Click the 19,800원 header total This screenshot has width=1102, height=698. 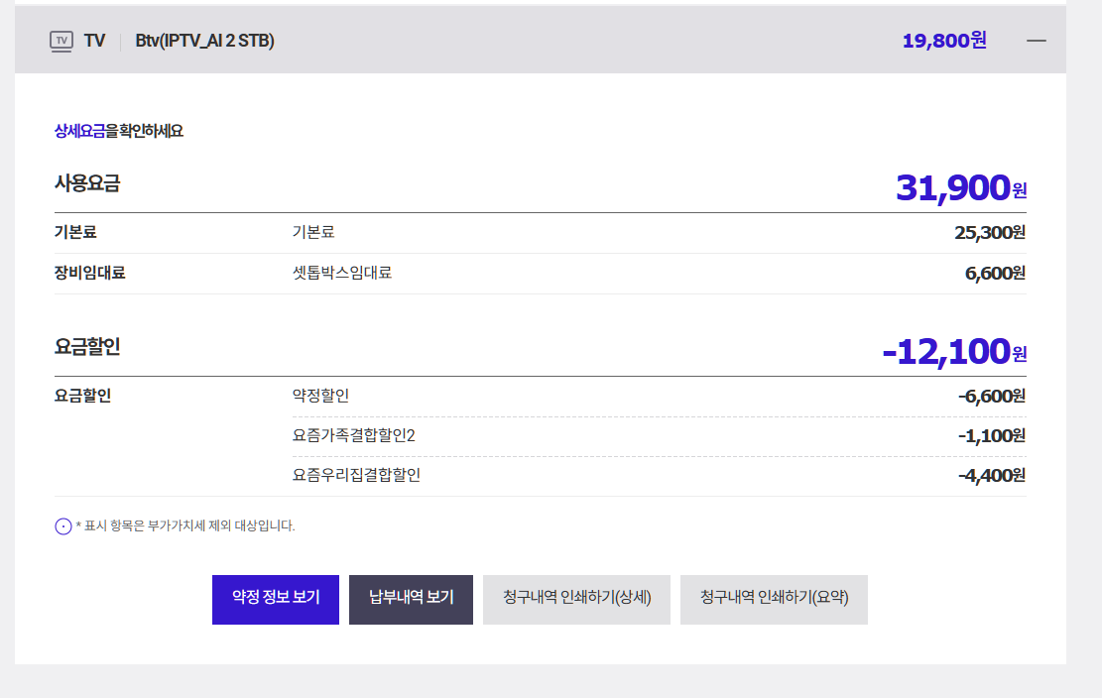tap(943, 41)
